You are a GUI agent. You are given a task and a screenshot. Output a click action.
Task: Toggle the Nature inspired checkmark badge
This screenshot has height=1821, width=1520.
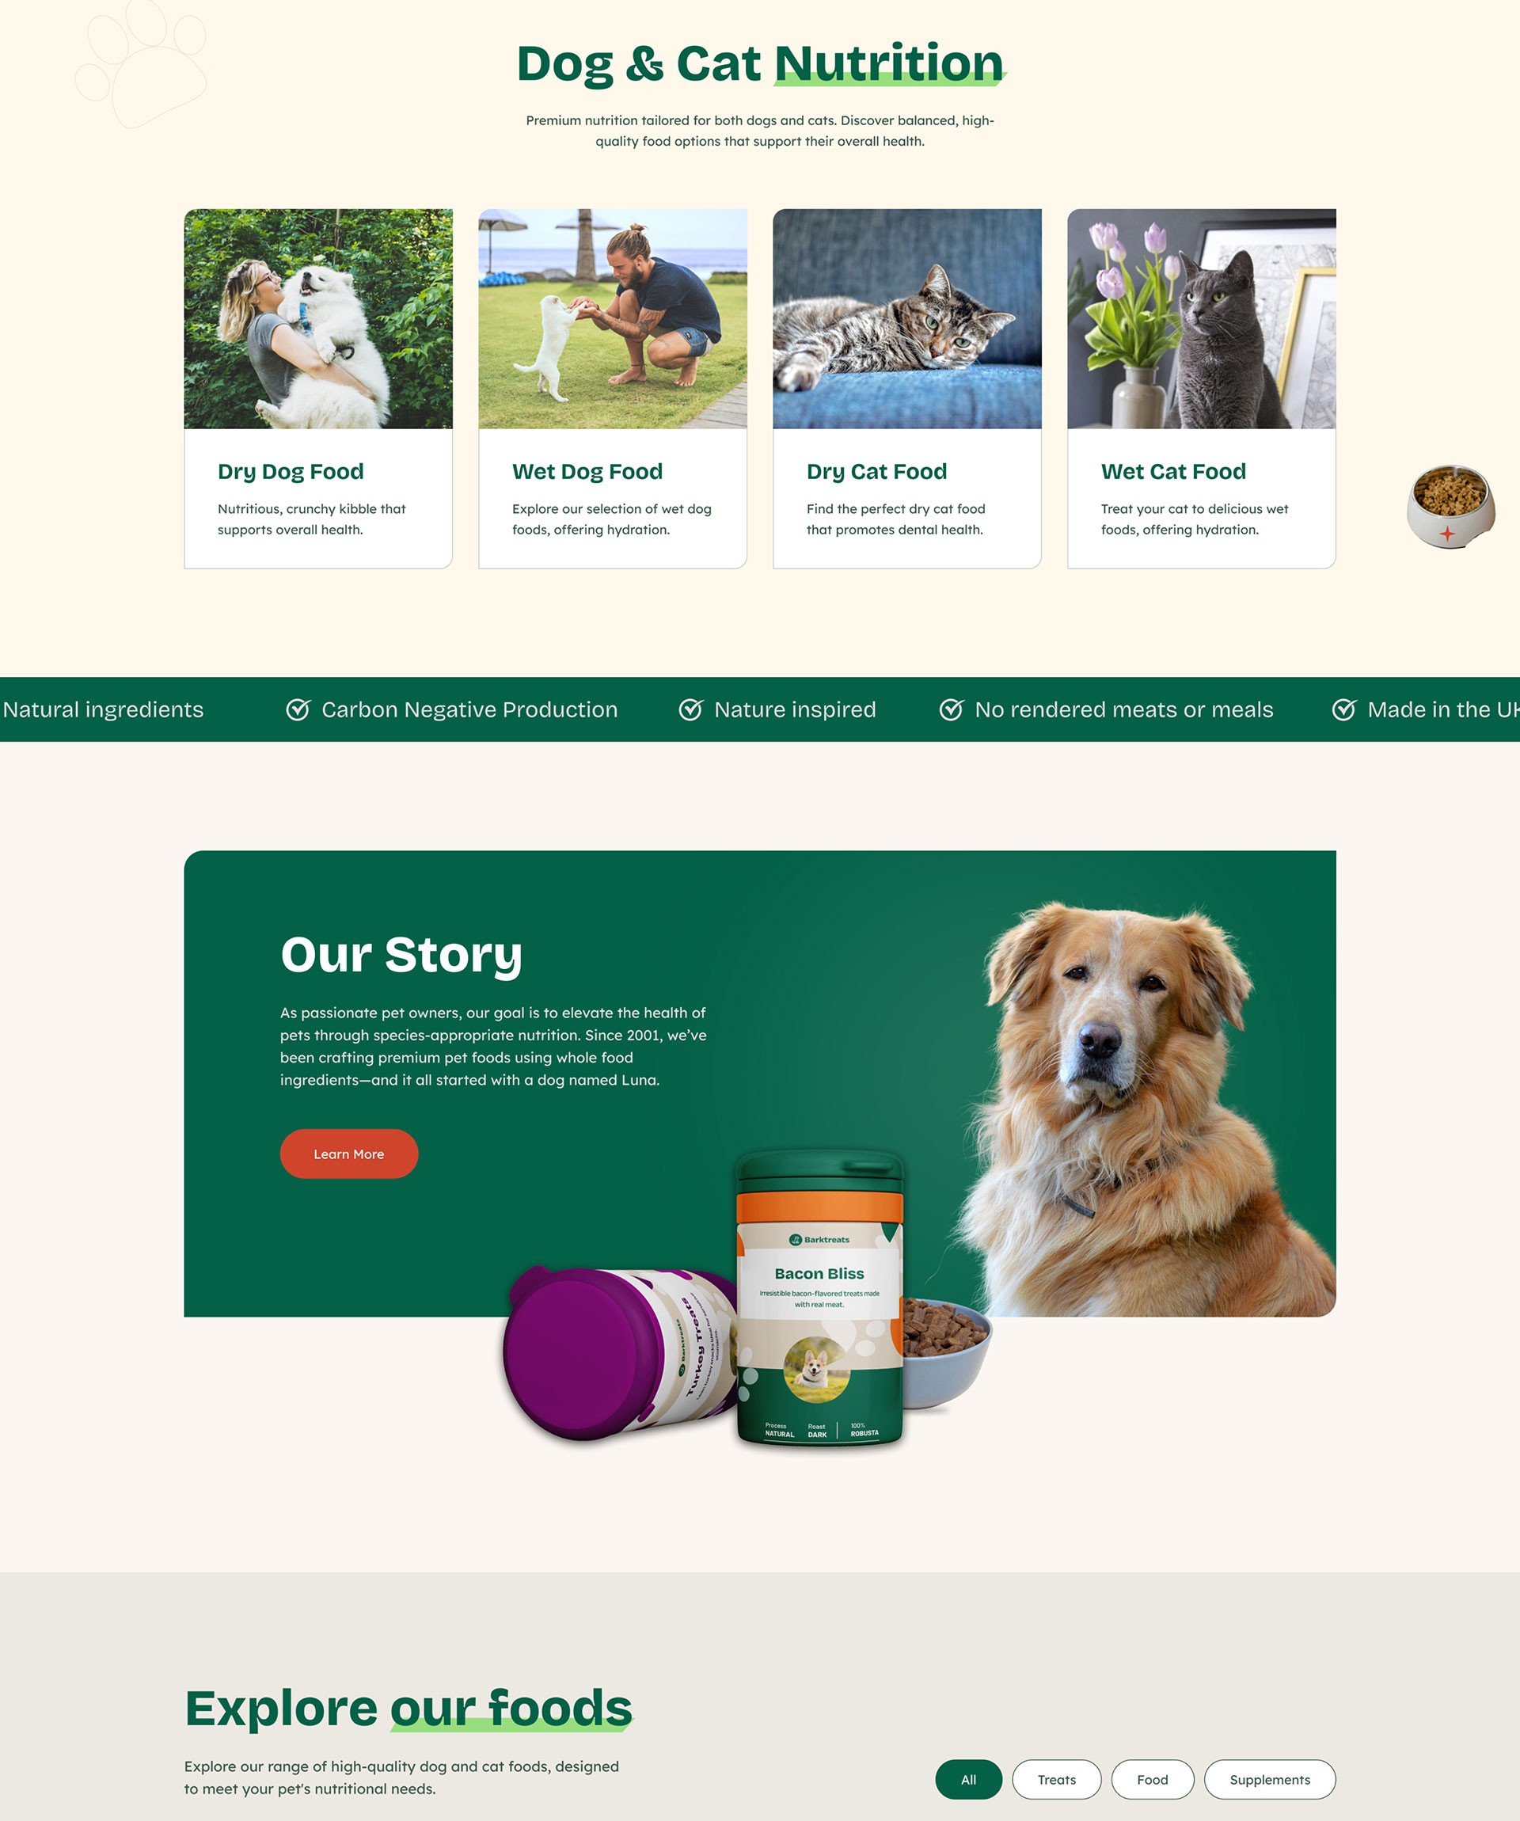pos(696,708)
